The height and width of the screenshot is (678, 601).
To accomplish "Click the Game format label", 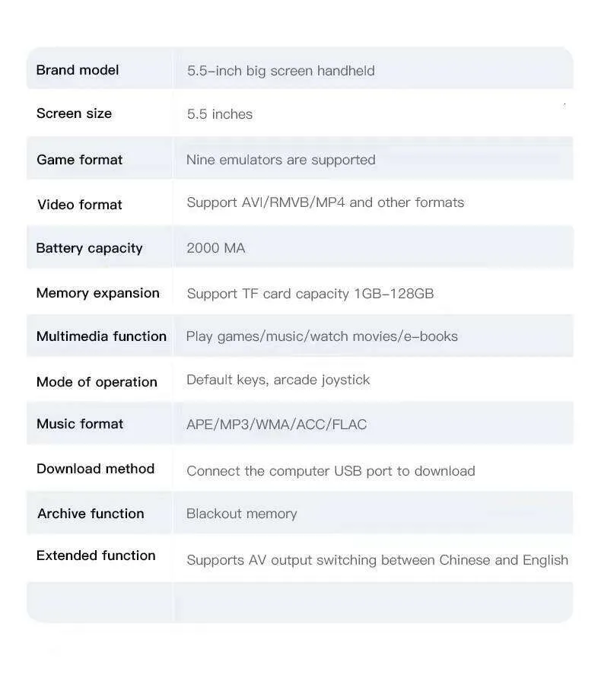I will (x=79, y=160).
